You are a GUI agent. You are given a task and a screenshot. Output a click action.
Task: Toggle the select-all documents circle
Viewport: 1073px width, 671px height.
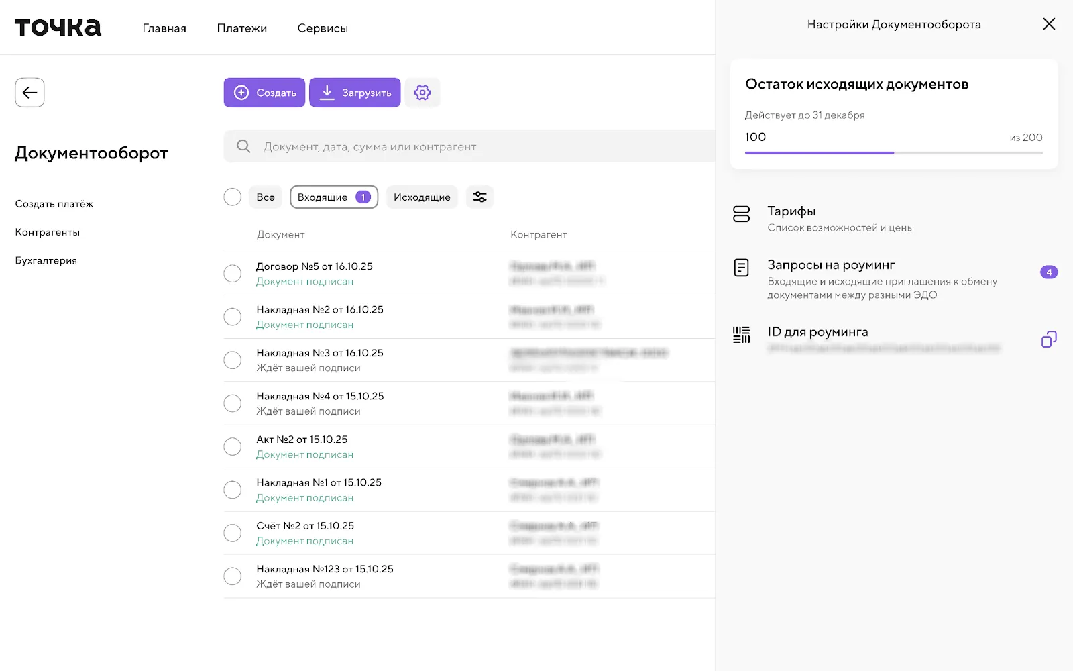tap(233, 197)
